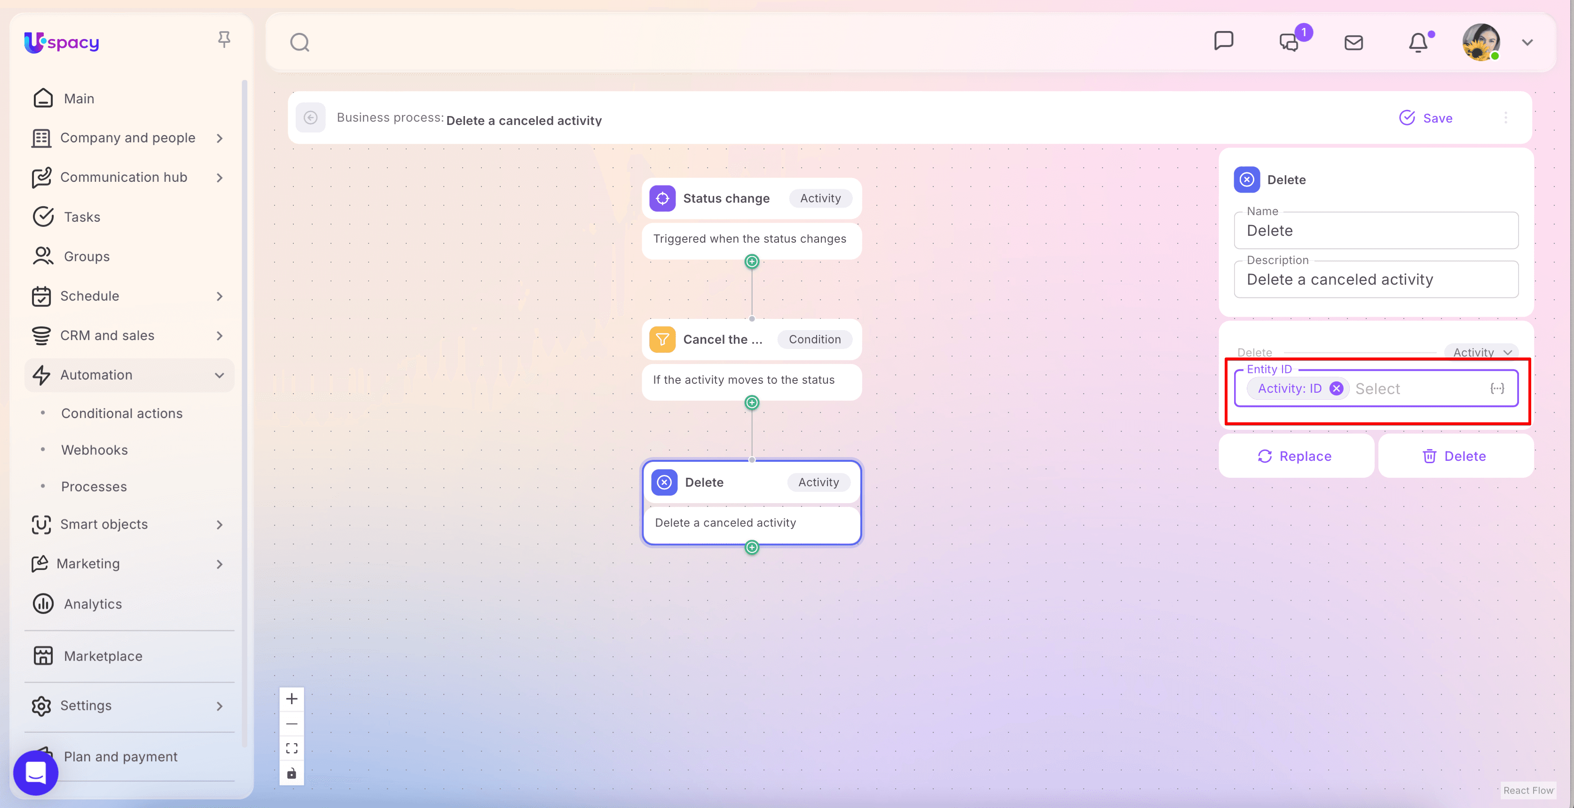Open the Activity entity dropdown
Image resolution: width=1574 pixels, height=808 pixels.
[x=1482, y=352]
